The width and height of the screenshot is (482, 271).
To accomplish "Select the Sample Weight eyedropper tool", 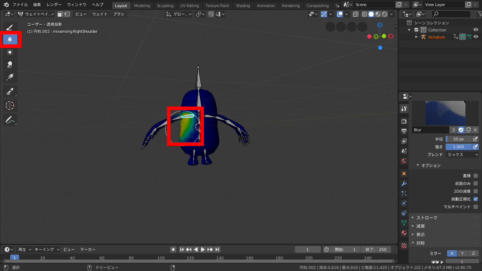I will point(10,91).
